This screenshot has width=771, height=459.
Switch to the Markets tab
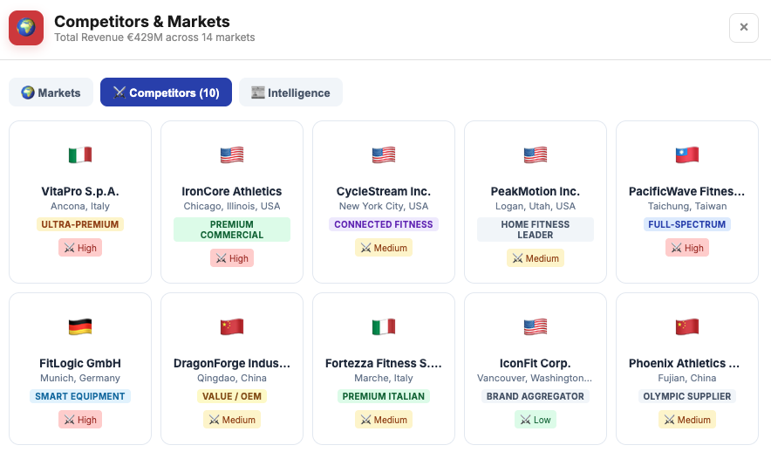point(51,92)
